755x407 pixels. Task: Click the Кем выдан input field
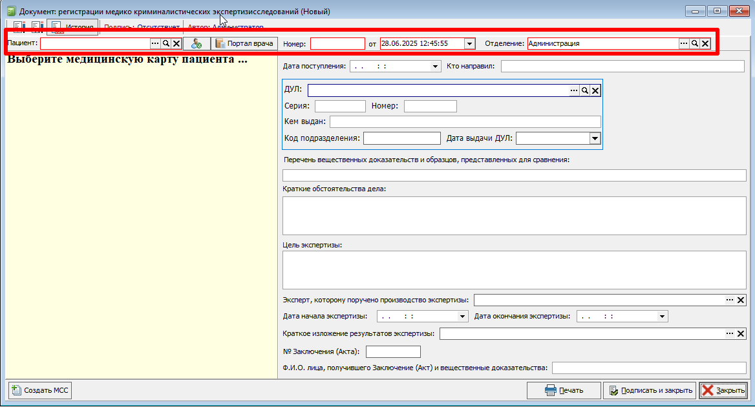tap(465, 121)
